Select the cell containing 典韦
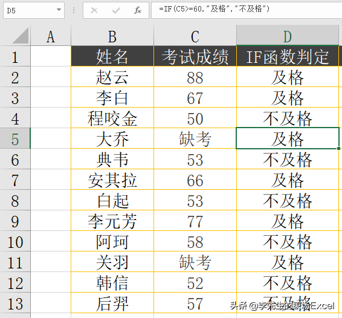Screen dimensions: 342x318 pyautogui.click(x=112, y=159)
